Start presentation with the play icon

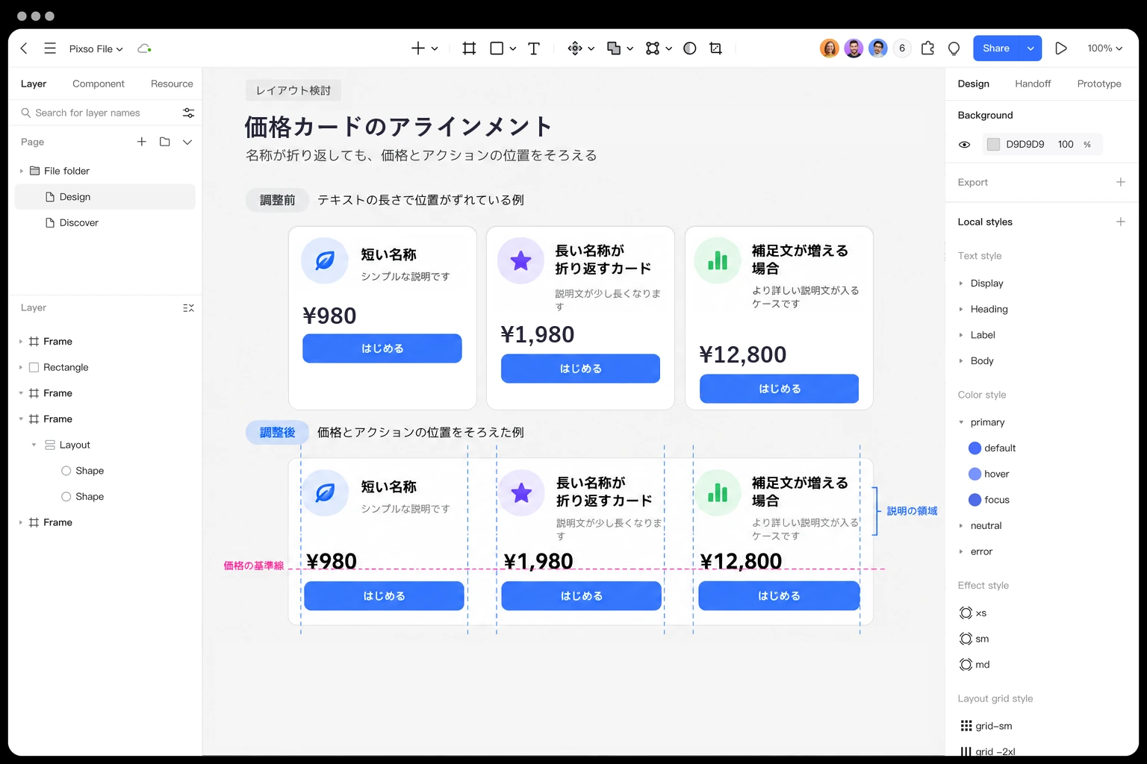tap(1060, 48)
